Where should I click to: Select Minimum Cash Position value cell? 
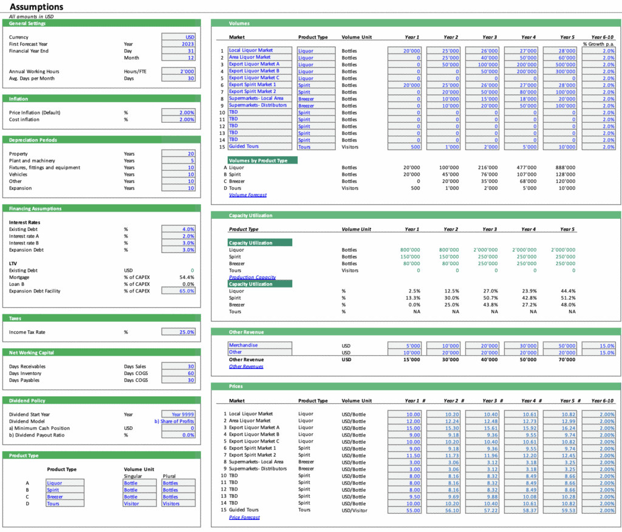(179, 428)
